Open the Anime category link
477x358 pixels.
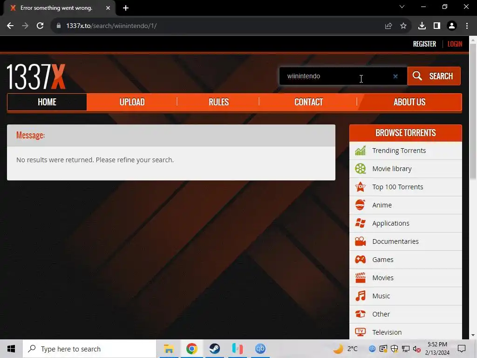(x=382, y=205)
